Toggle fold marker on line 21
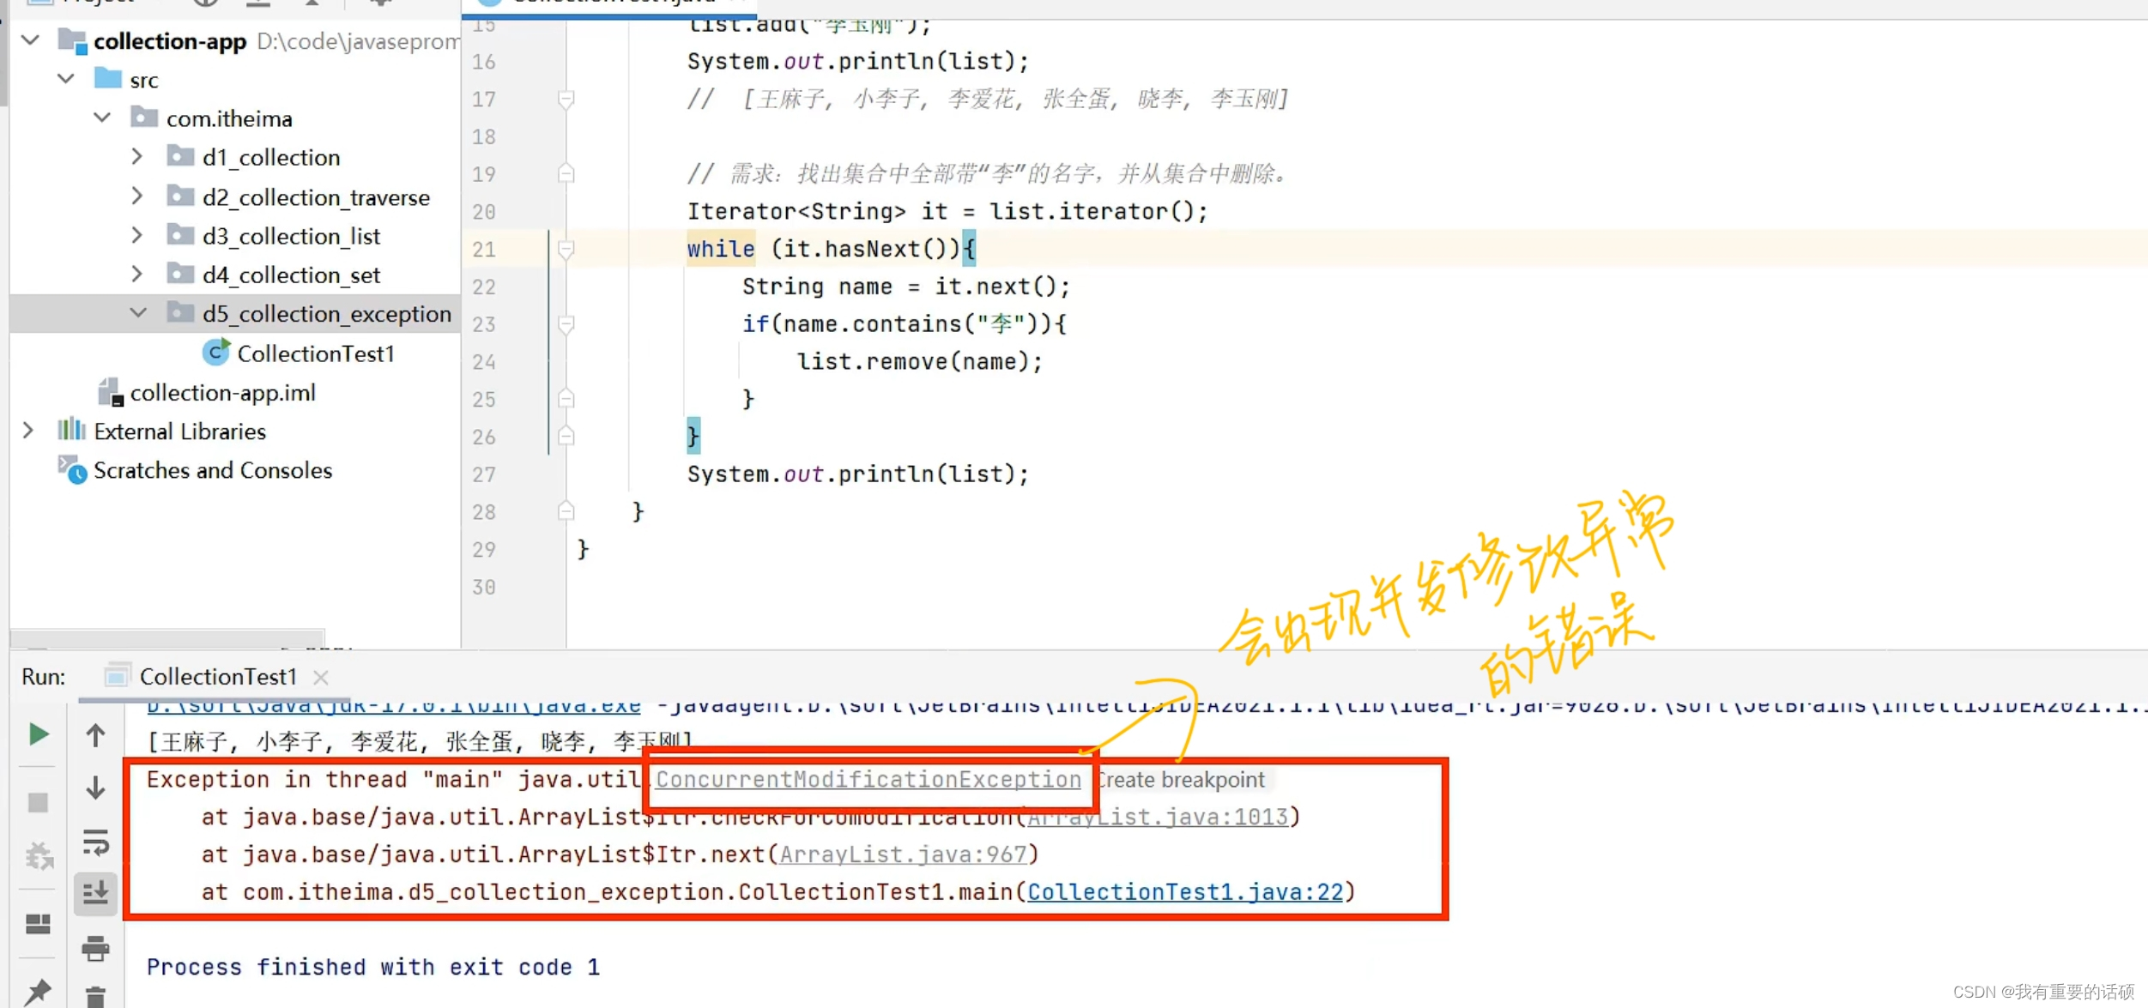Viewport: 2148px width, 1008px height. click(566, 250)
